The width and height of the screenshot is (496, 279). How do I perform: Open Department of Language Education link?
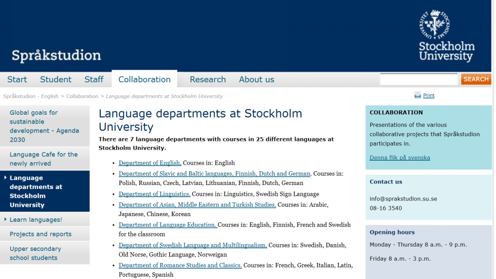[168, 225]
